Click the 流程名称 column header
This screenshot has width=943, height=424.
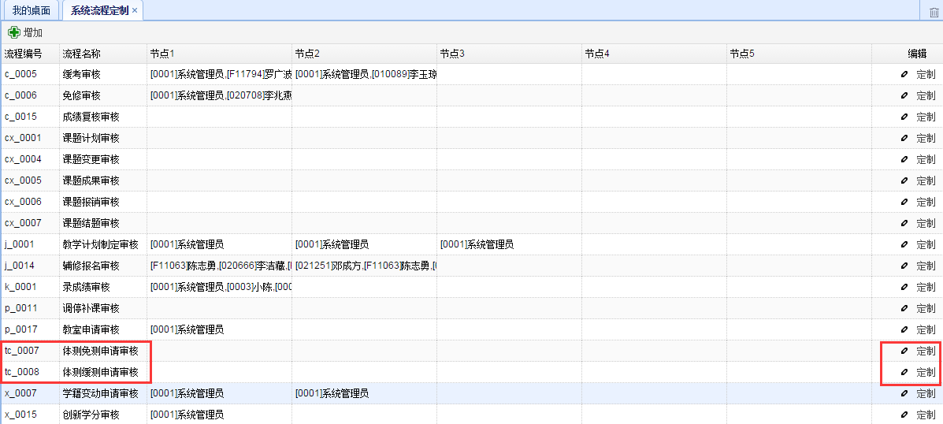(82, 54)
